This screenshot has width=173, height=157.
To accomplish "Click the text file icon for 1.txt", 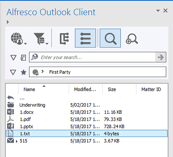I will (x=11, y=133).
